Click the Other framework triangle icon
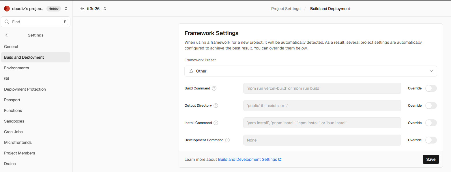Image resolution: width=451 pixels, height=172 pixels. 191,71
